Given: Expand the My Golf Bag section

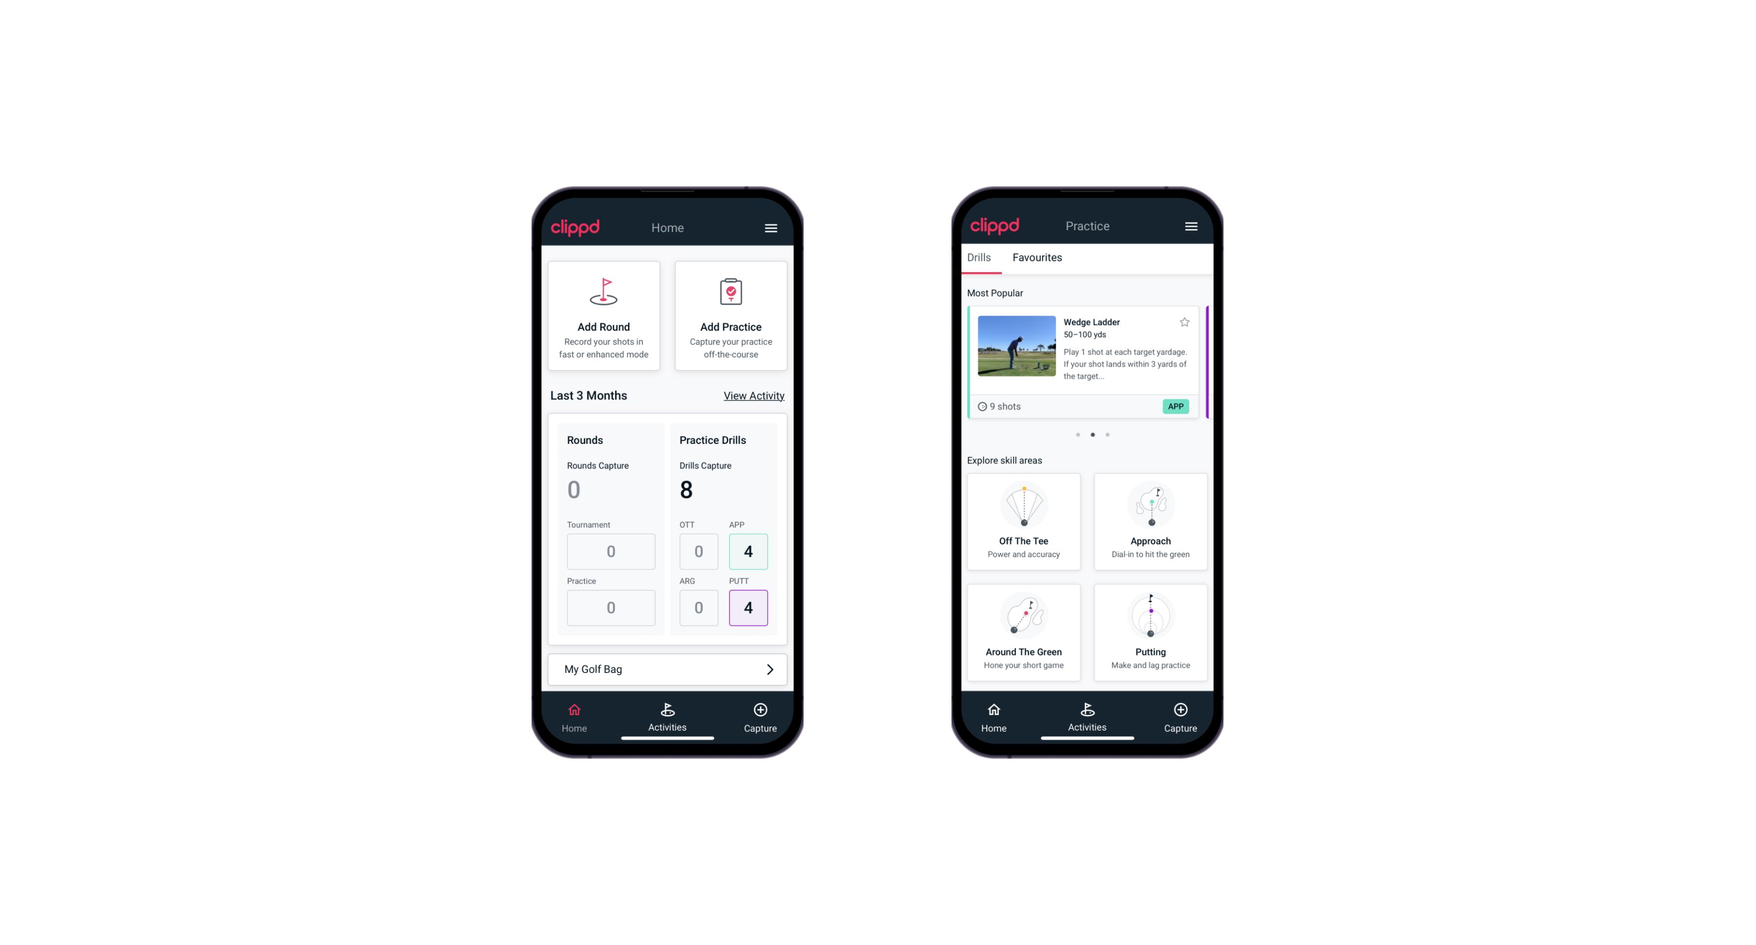Looking at the screenshot, I should point(769,668).
